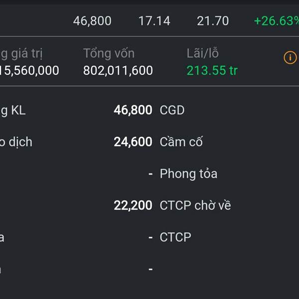Screen dimensions: 299x299
Task: Click the dash value left of Phong tỏa
Action: pyautogui.click(x=150, y=174)
